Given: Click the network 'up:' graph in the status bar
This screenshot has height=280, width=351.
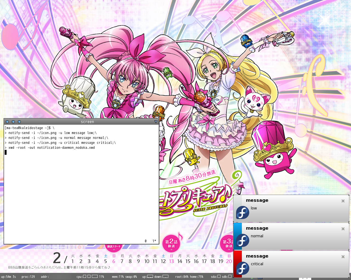Looking at the screenshot, I should [150, 276].
